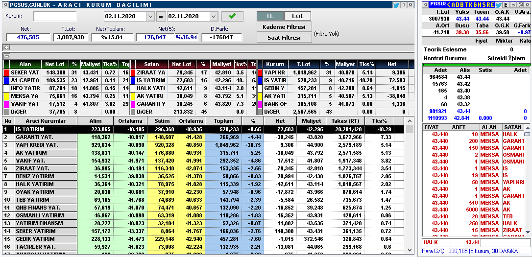Confirm the date range with the green checkmark
The image size is (532, 257).
(x=232, y=16)
